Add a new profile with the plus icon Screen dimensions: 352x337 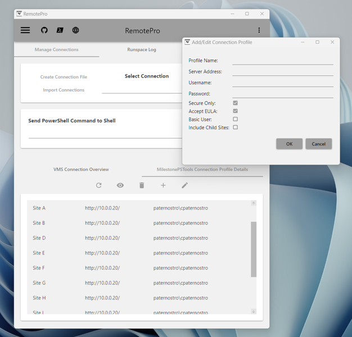(x=163, y=185)
